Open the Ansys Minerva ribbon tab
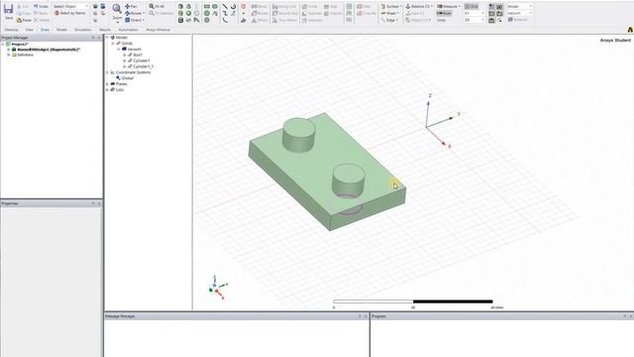Image resolution: width=634 pixels, height=357 pixels. point(158,30)
